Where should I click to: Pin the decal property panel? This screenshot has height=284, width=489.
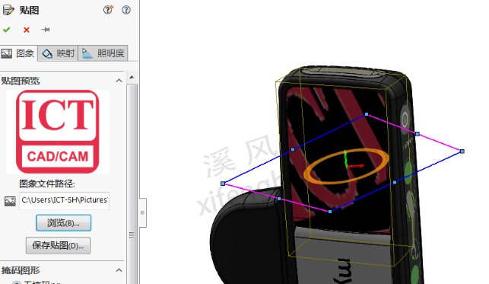[x=46, y=30]
